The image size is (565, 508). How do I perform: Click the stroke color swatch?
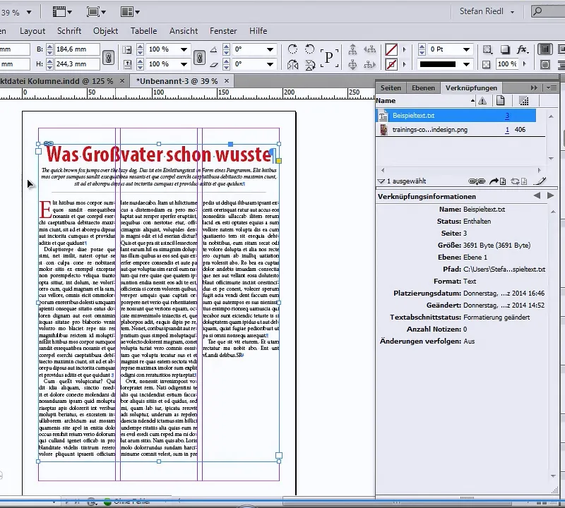(391, 64)
